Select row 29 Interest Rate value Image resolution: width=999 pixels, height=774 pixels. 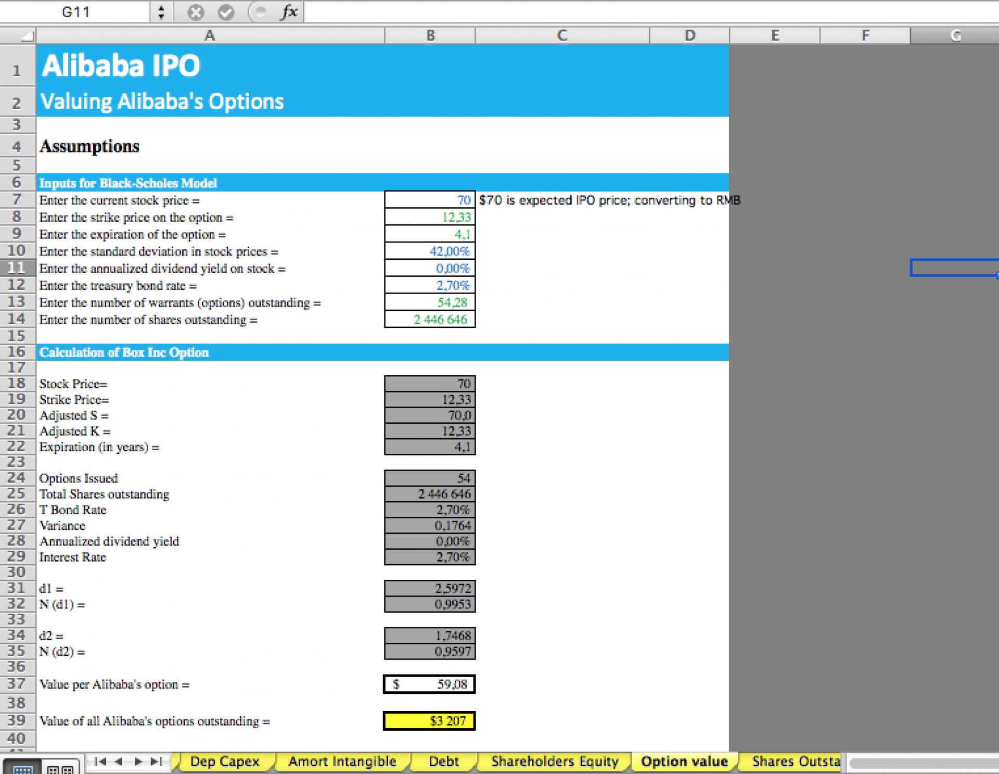pyautogui.click(x=430, y=557)
